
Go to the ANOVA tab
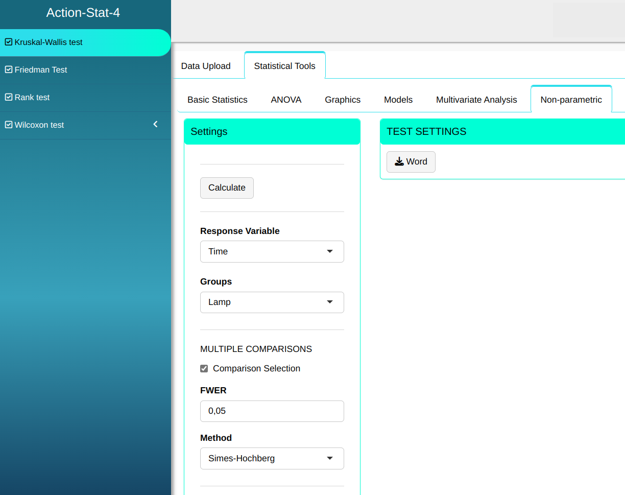[286, 100]
